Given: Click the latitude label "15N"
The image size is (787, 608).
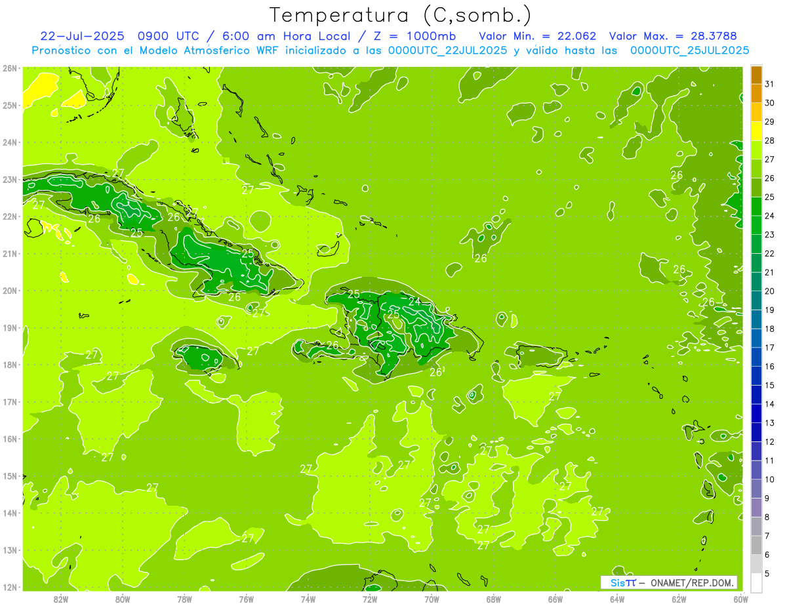Looking at the screenshot, I should click(x=10, y=476).
